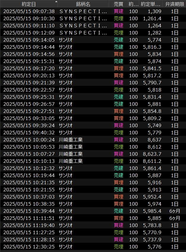The width and height of the screenshot is (186, 252).
Task: Select the 10:21:55 timestamp cell
Action: pos(29,190)
